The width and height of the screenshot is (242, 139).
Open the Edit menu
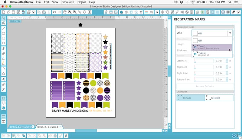pyautogui.click(x=46, y=2)
